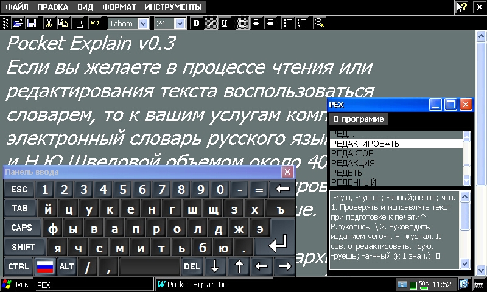Open the Tahoma font dropdown
Screen dimensions: 487x292
point(143,23)
